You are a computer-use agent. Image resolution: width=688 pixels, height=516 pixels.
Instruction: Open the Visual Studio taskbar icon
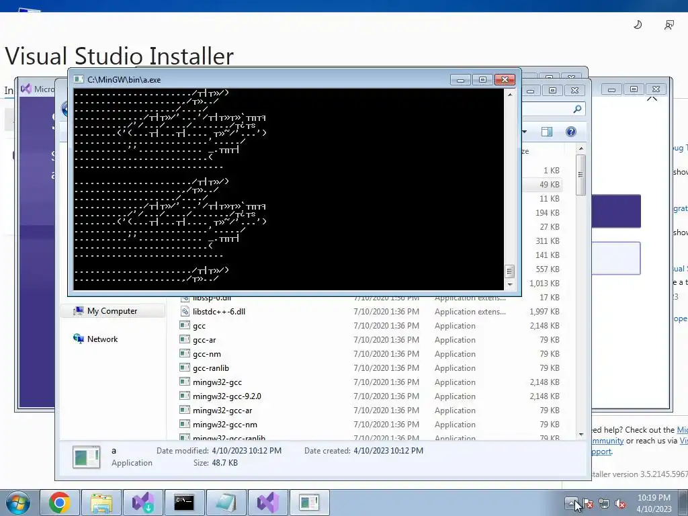[x=267, y=503]
